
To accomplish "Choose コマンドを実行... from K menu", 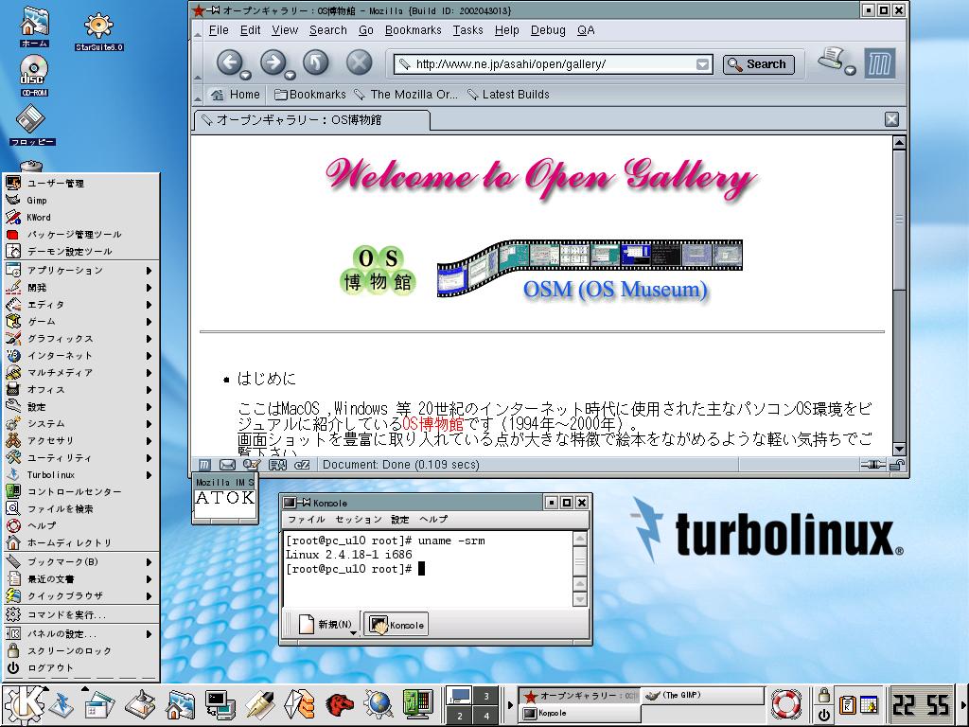I will pyautogui.click(x=79, y=614).
